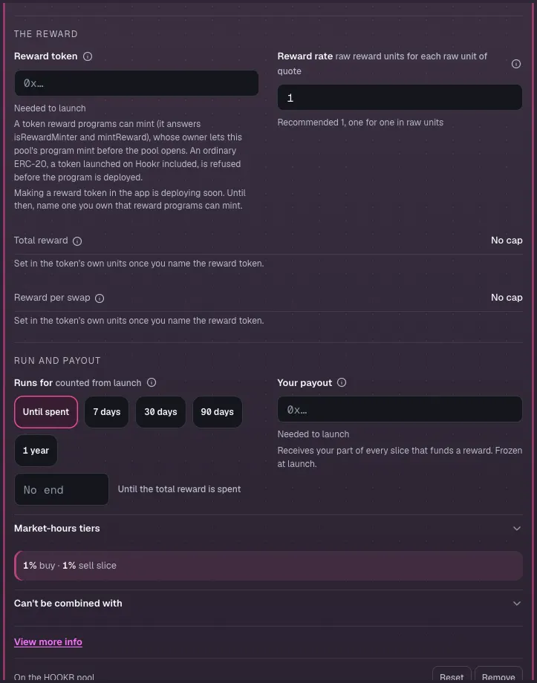Open the Reward token info icon

(x=88, y=56)
